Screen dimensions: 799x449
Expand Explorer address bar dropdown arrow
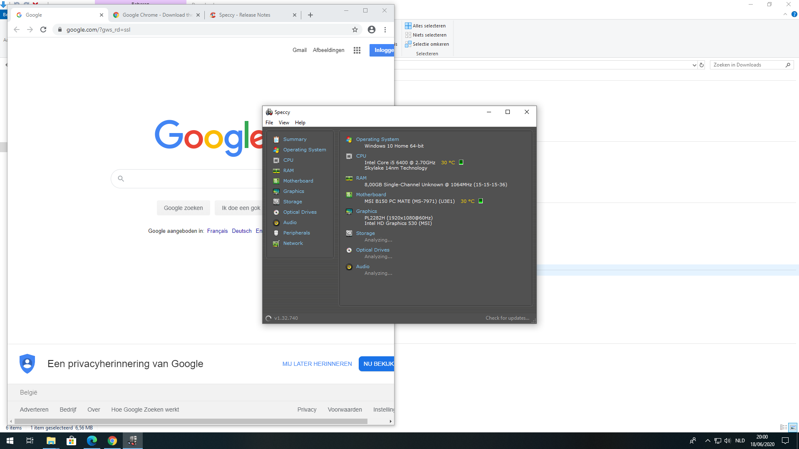pyautogui.click(x=694, y=65)
